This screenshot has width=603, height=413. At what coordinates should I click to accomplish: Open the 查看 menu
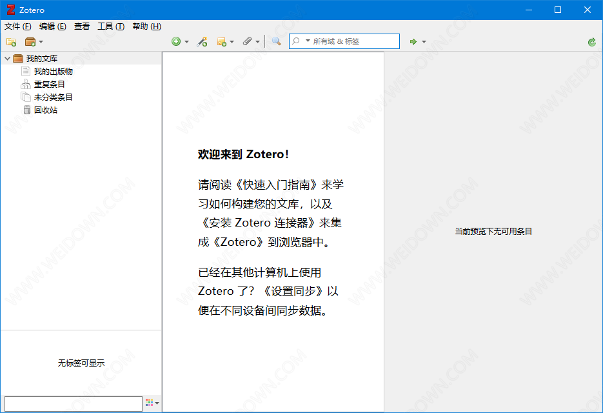(82, 26)
